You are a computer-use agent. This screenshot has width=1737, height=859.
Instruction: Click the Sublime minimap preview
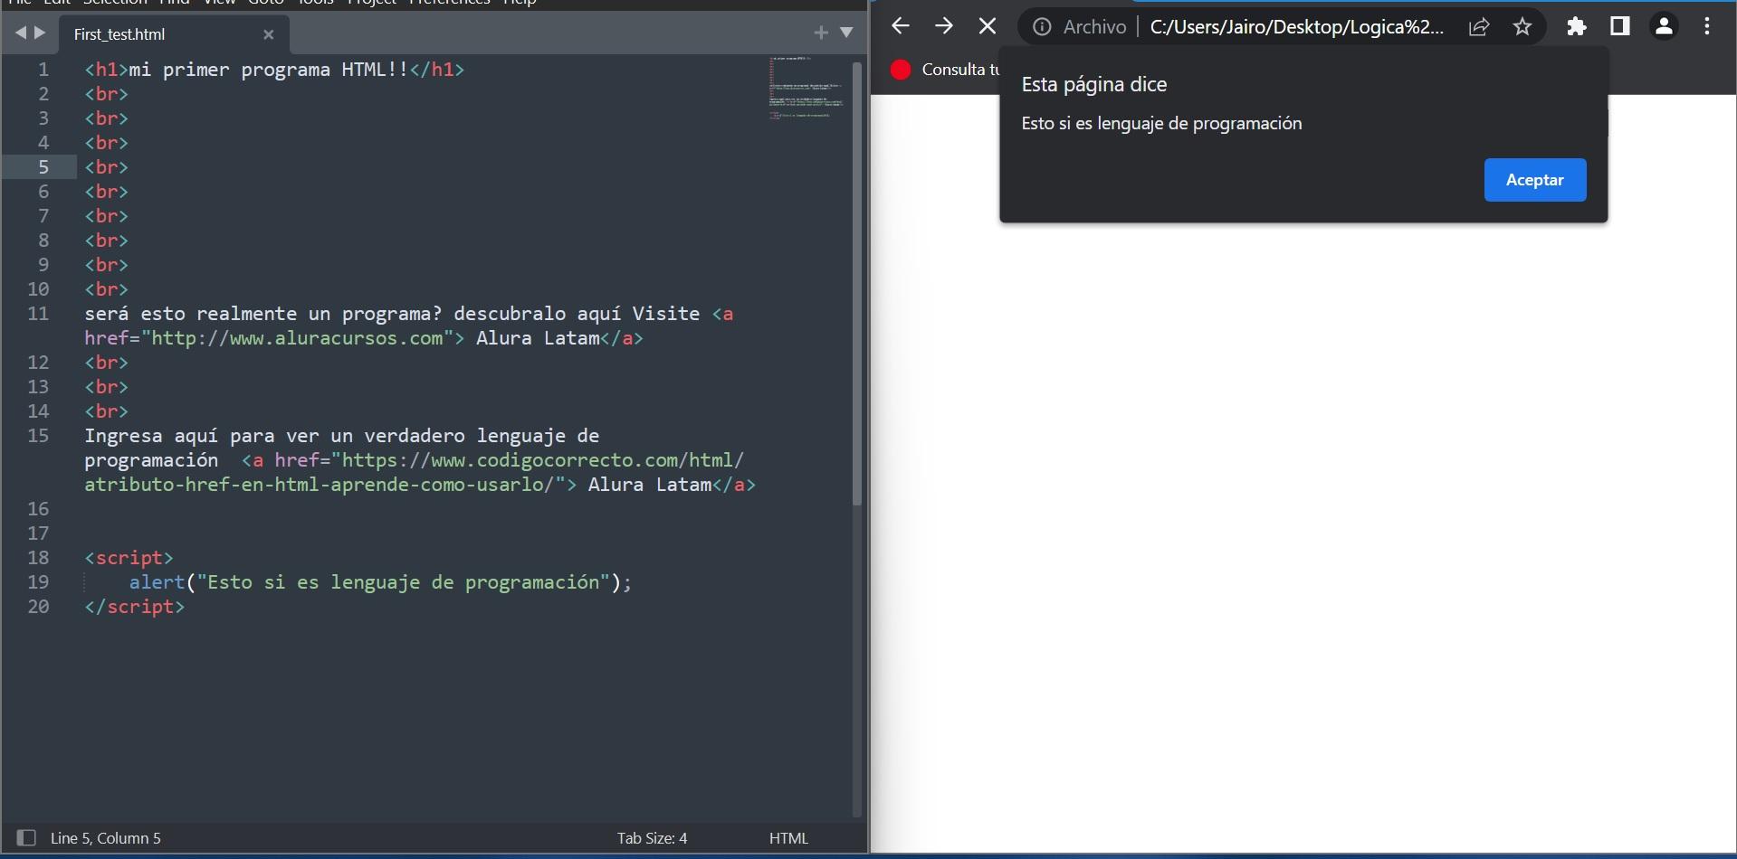(806, 88)
